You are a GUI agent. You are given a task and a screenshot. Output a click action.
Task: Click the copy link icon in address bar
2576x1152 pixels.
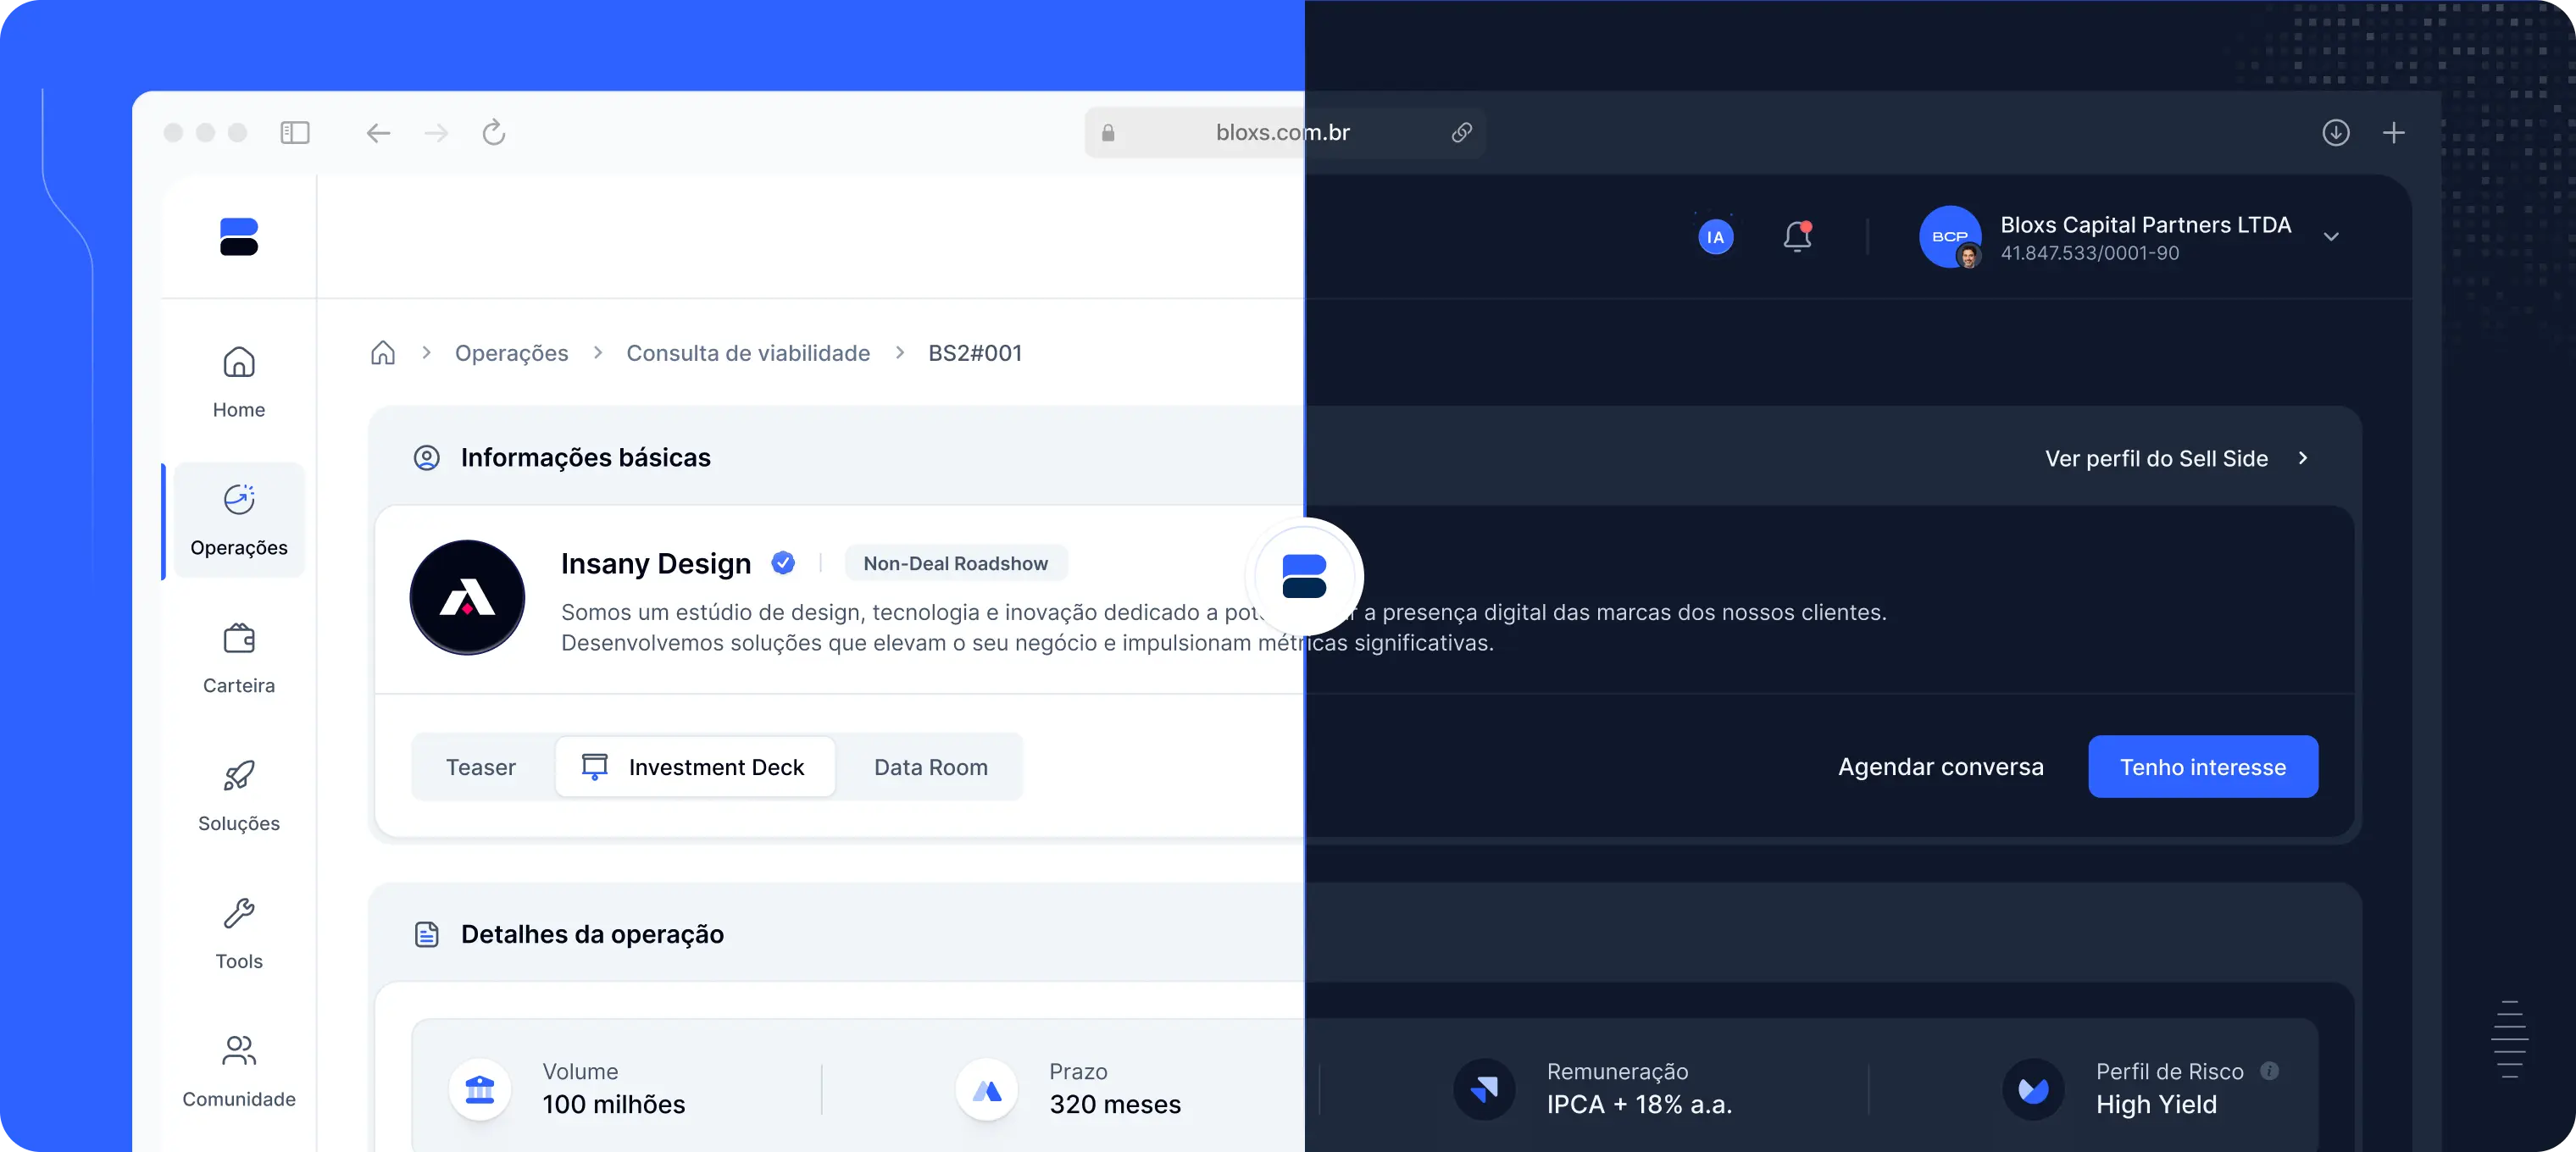[x=1461, y=133]
